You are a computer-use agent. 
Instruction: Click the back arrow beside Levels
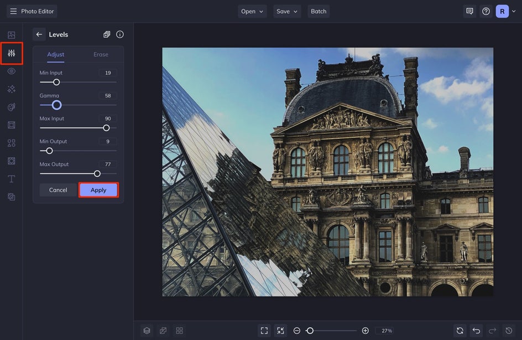click(39, 34)
